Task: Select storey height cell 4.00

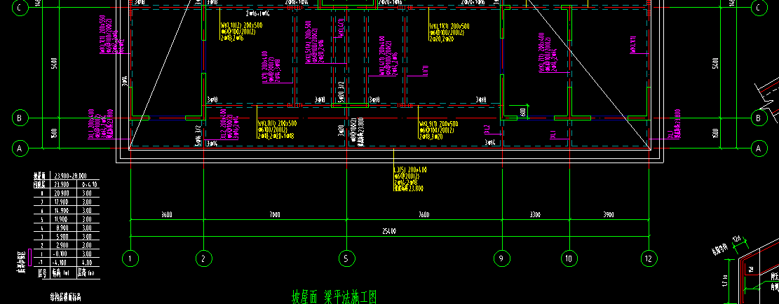Action: pyautogui.click(x=86, y=263)
